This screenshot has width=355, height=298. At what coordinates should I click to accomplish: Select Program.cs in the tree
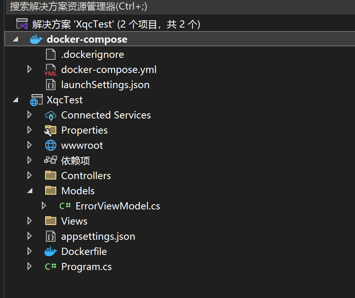[x=87, y=267]
